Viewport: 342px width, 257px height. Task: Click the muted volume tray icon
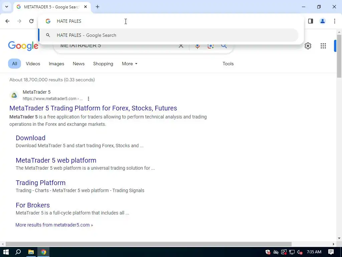coord(300,252)
